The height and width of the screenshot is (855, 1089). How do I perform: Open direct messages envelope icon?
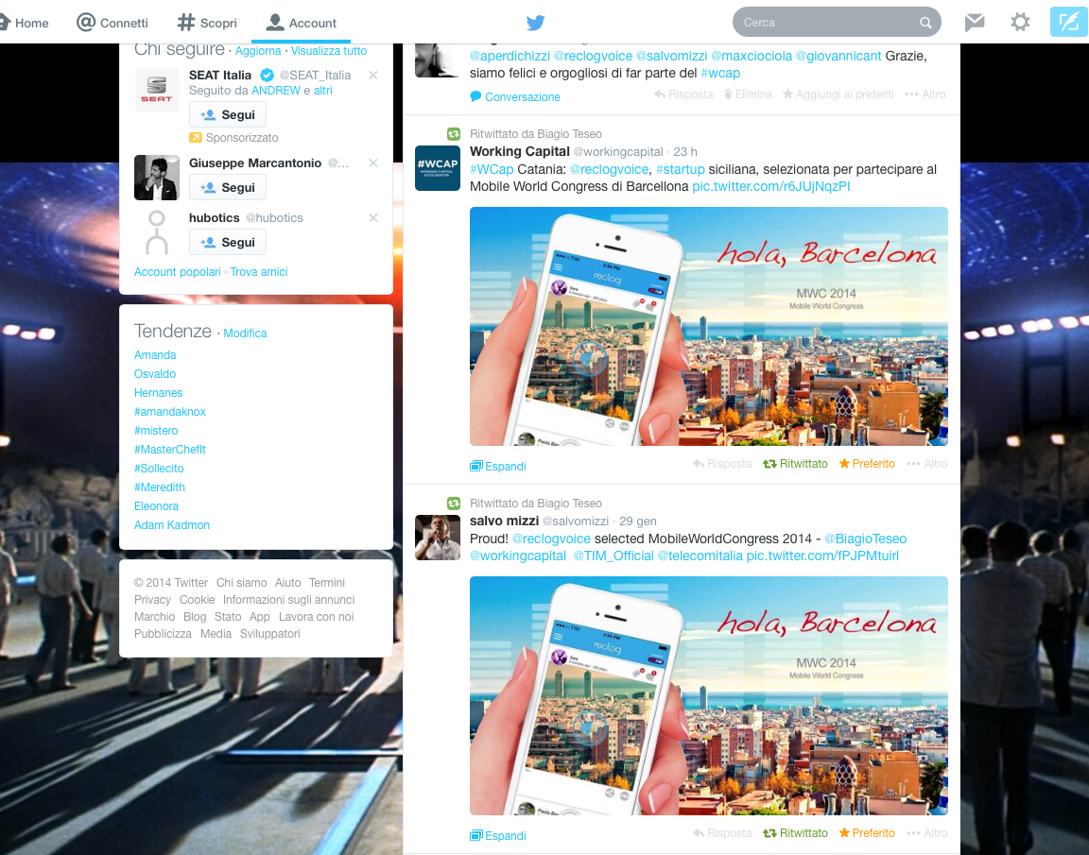[x=975, y=23]
